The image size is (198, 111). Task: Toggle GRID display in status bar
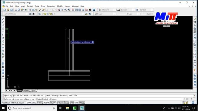(34, 103)
